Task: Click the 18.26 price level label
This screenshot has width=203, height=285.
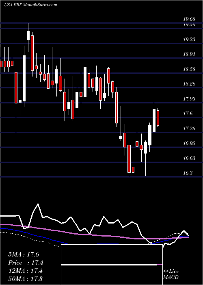Action: tap(189, 84)
